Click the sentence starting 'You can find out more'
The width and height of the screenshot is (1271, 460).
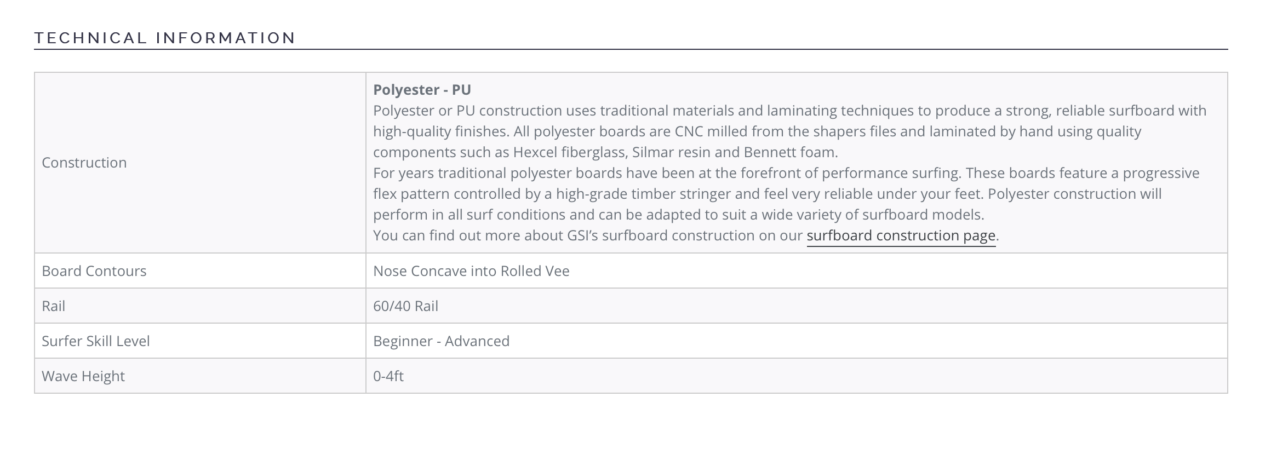click(x=686, y=235)
